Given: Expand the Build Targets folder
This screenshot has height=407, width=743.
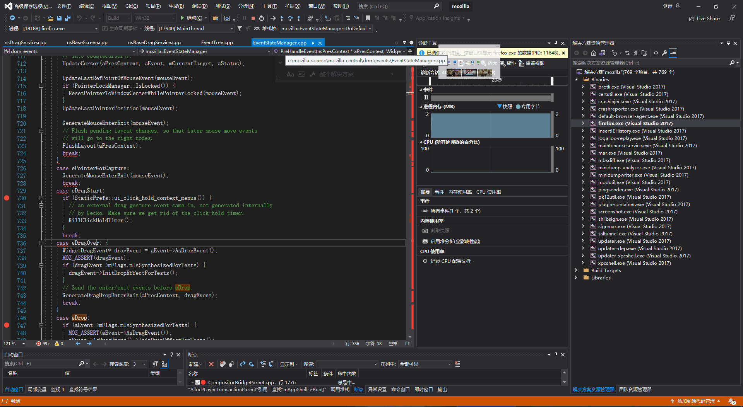Looking at the screenshot, I should pyautogui.click(x=576, y=270).
